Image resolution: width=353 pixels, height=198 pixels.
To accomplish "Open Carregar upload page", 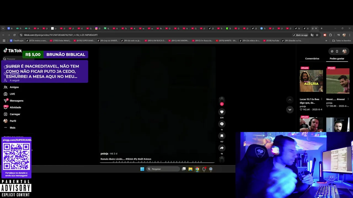I will click(x=12, y=114).
